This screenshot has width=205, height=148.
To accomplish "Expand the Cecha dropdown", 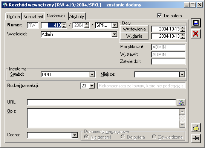I will point(75,135).
